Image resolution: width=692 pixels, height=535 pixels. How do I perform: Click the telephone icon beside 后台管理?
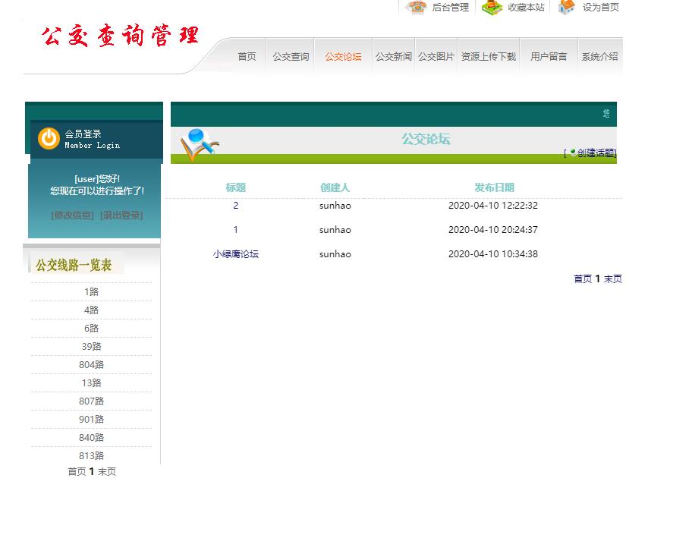click(x=417, y=7)
